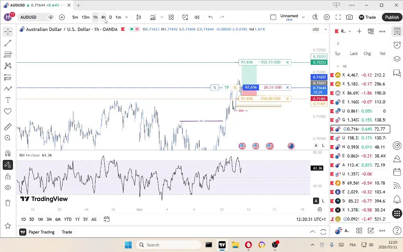Image resolution: width=403 pixels, height=252 pixels.
Task: Click the compare or add symbol plus
Action: click(x=62, y=17)
